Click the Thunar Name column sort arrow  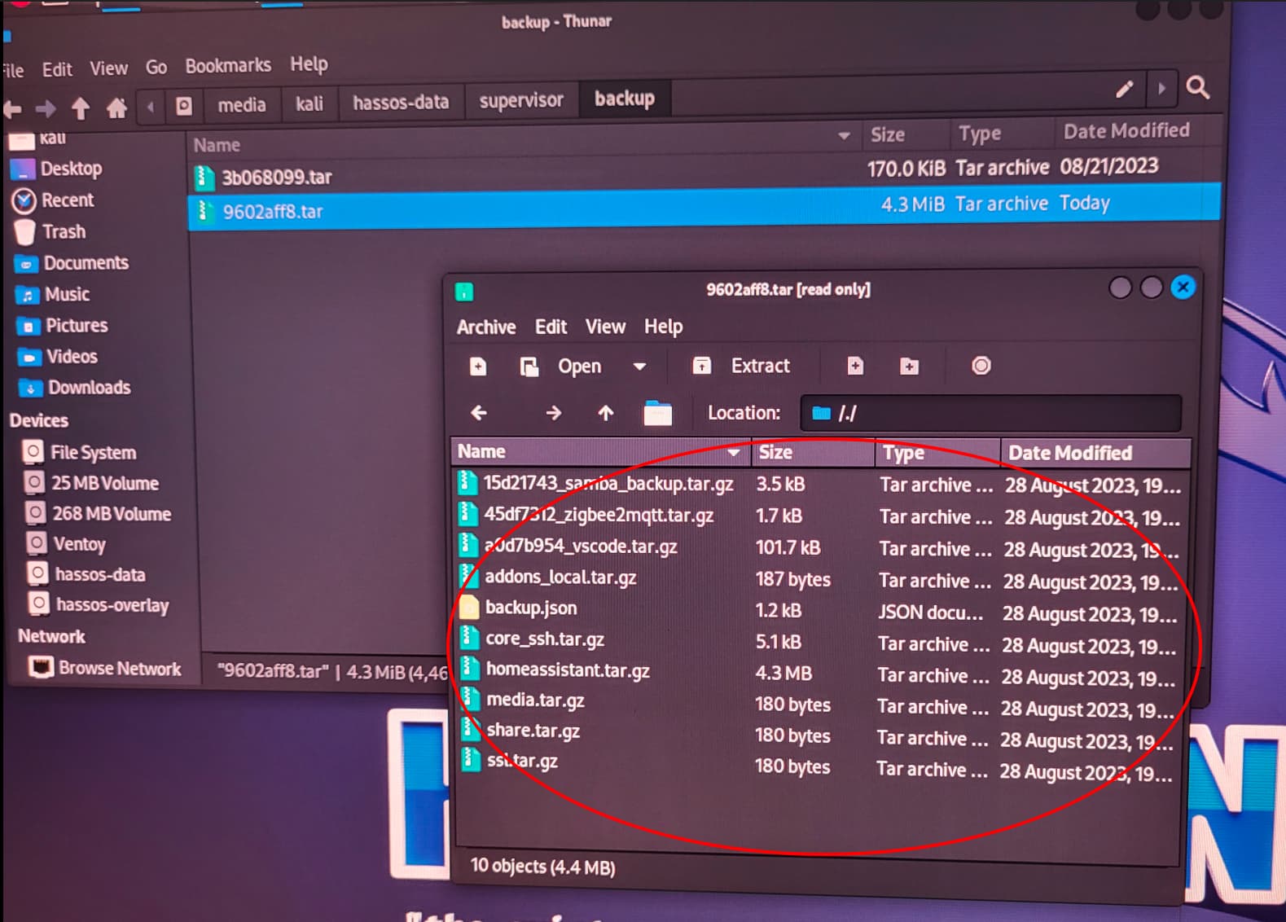pyautogui.click(x=844, y=135)
